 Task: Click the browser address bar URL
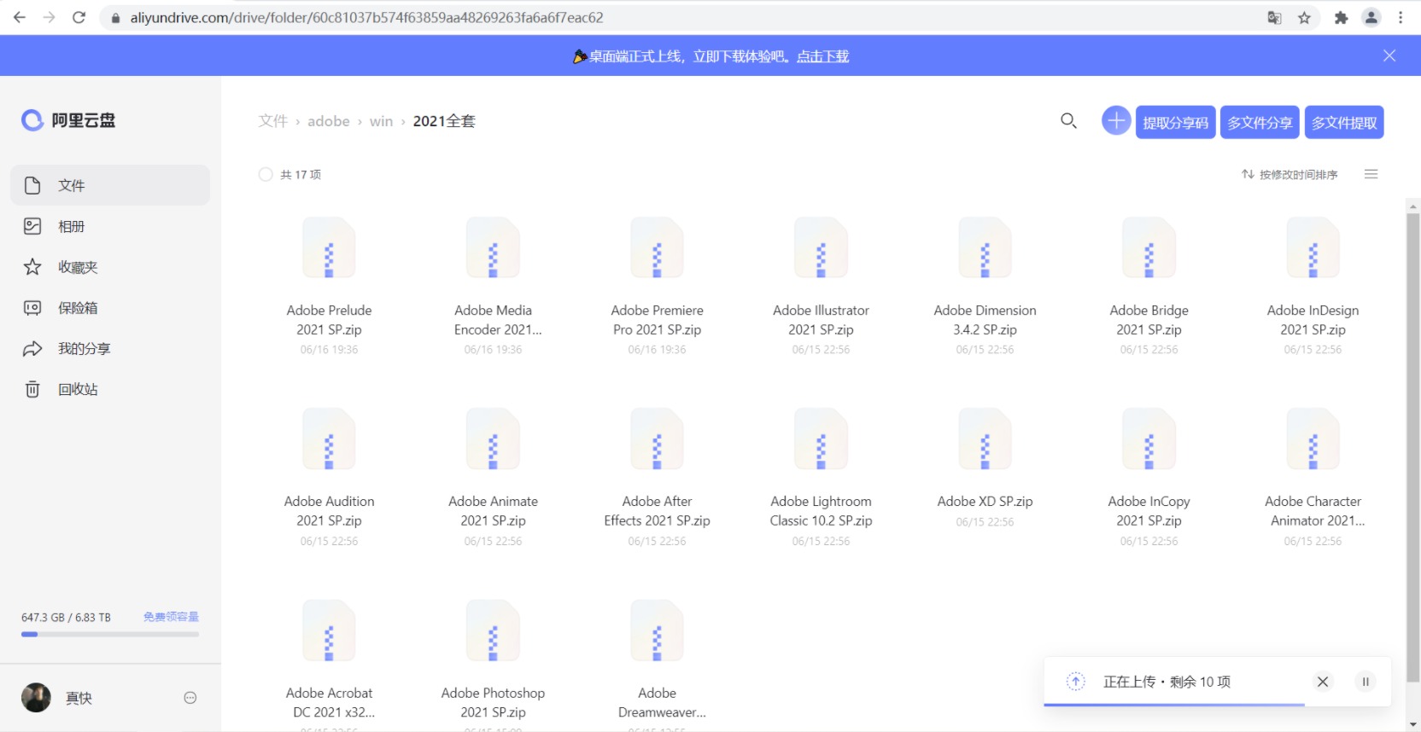pos(366,17)
